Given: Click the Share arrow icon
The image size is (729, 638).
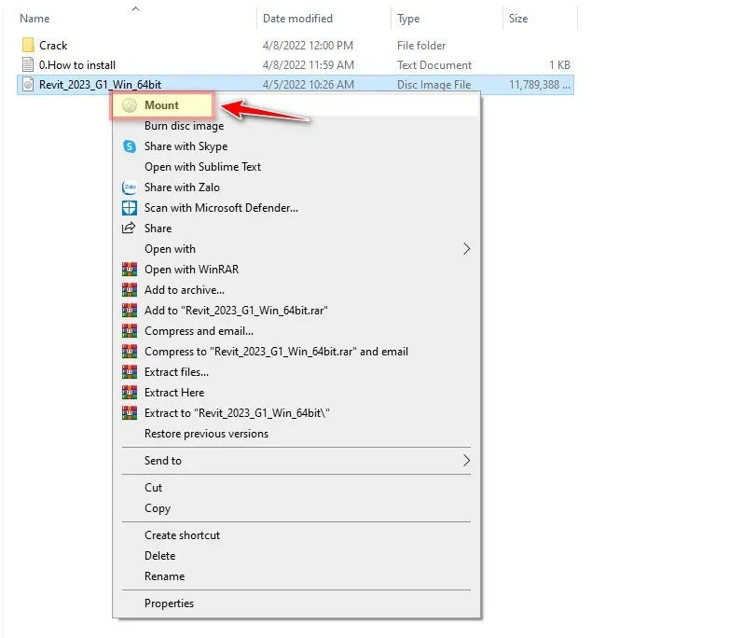Looking at the screenshot, I should click(130, 229).
